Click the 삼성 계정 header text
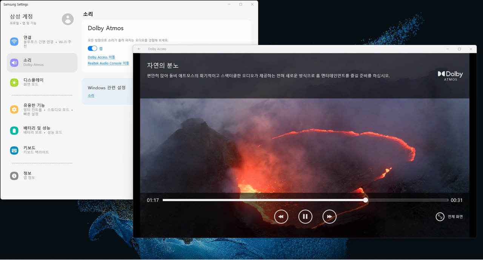 (x=22, y=17)
